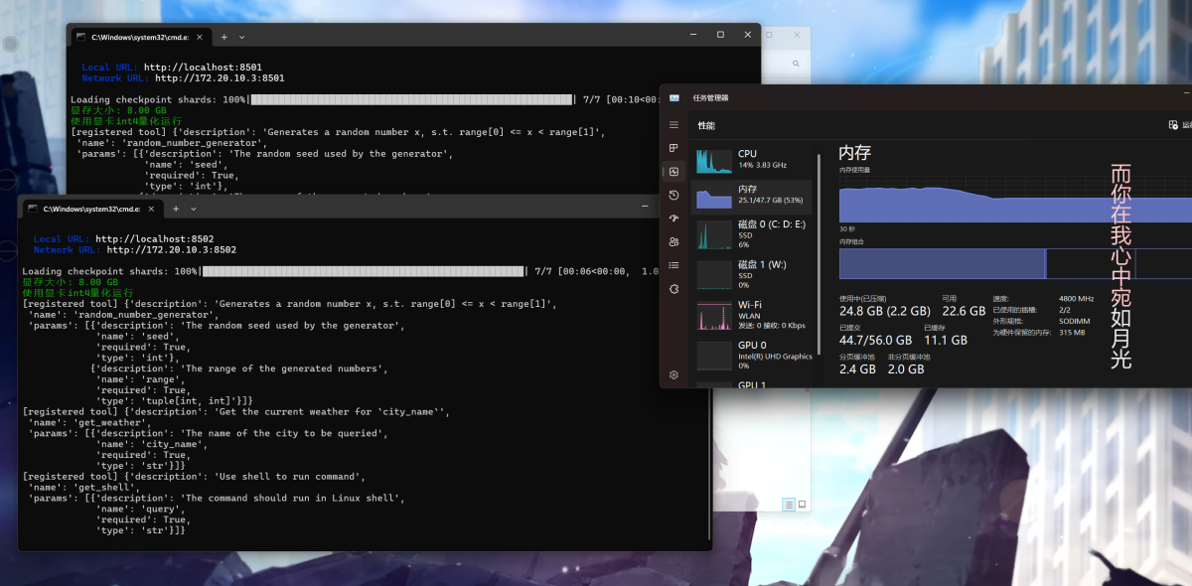This screenshot has width=1192, height=586.
Task: Select Wi-Fi in the performance list
Action: click(753, 315)
